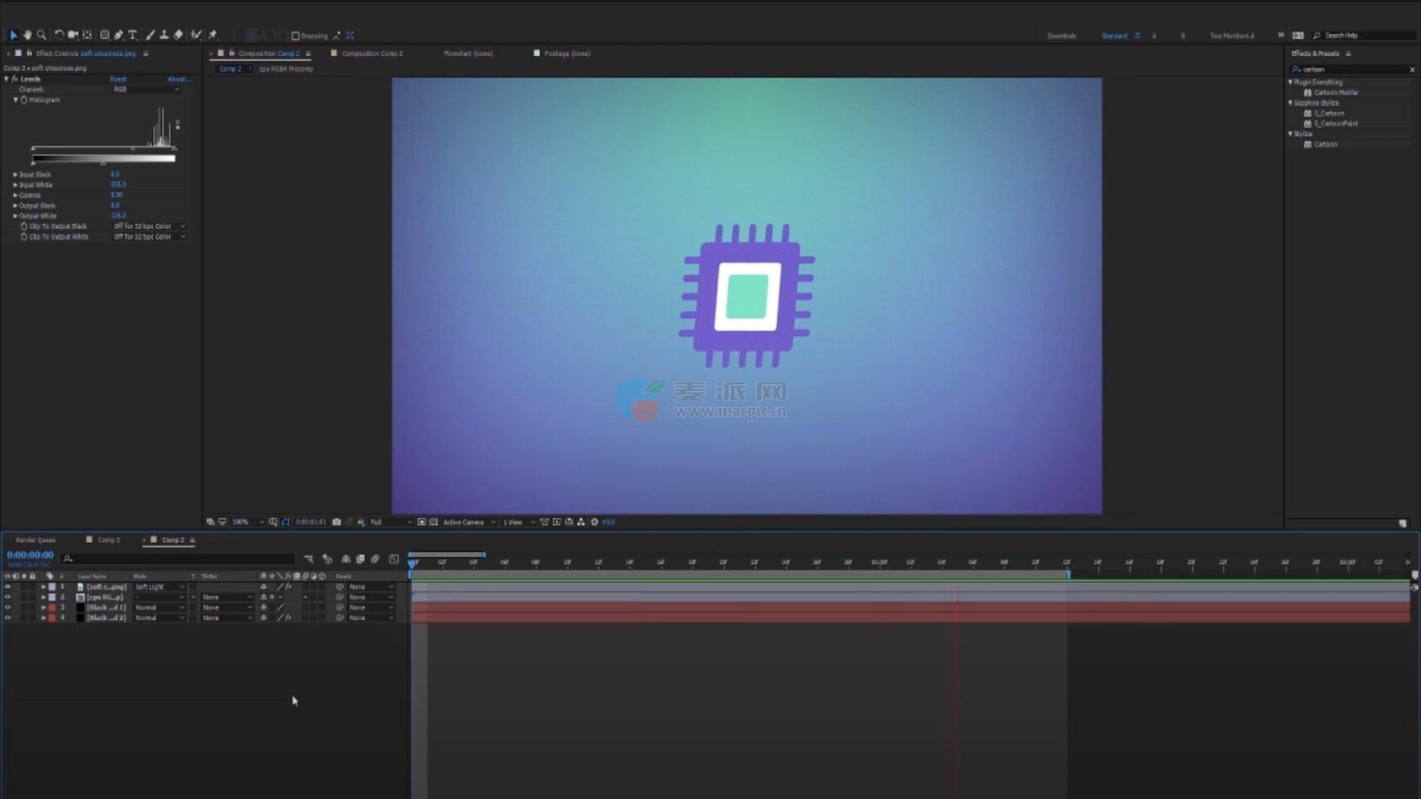
Task: Open the Channel RGB dropdown
Action: coord(146,90)
